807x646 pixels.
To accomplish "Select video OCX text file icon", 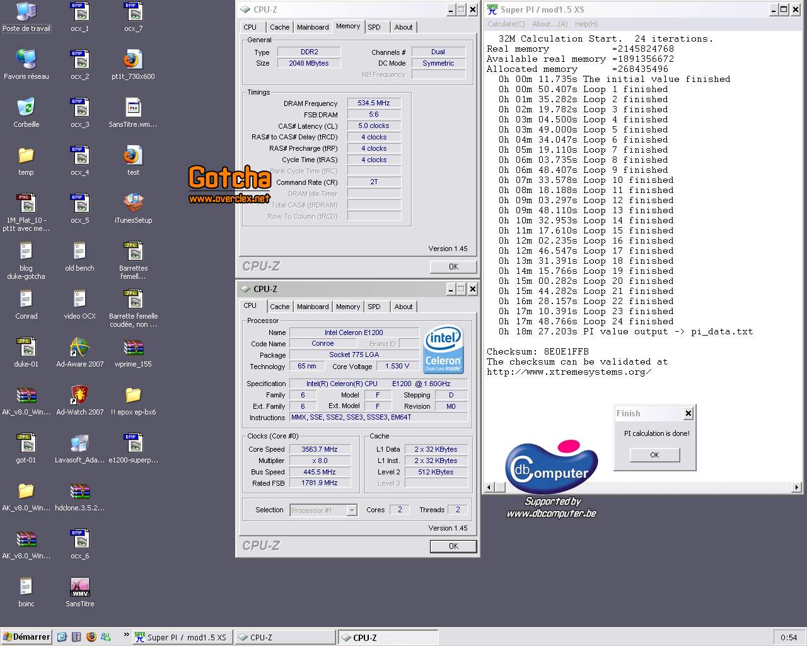I will [x=79, y=305].
